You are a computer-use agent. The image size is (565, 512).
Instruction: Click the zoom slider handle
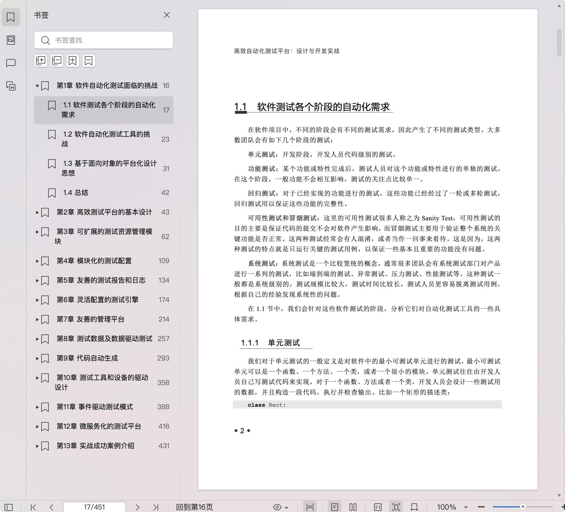[523, 507]
